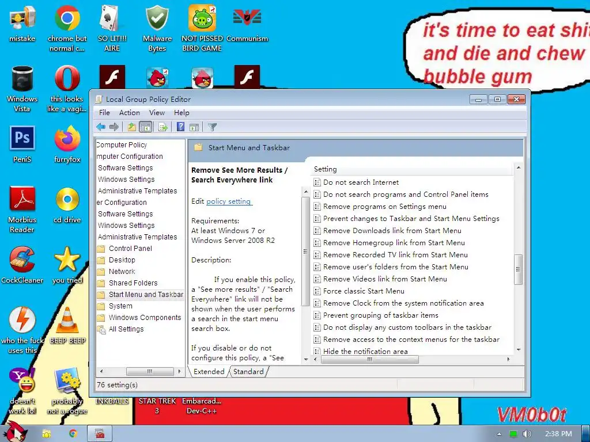Select 'Prevent grouping of taskbar items' setting
The height and width of the screenshot is (442, 590).
[x=380, y=315]
